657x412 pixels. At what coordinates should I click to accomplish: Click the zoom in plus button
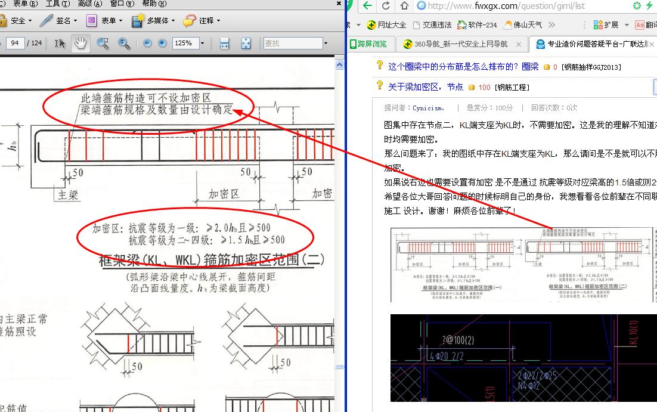pyautogui.click(x=162, y=43)
